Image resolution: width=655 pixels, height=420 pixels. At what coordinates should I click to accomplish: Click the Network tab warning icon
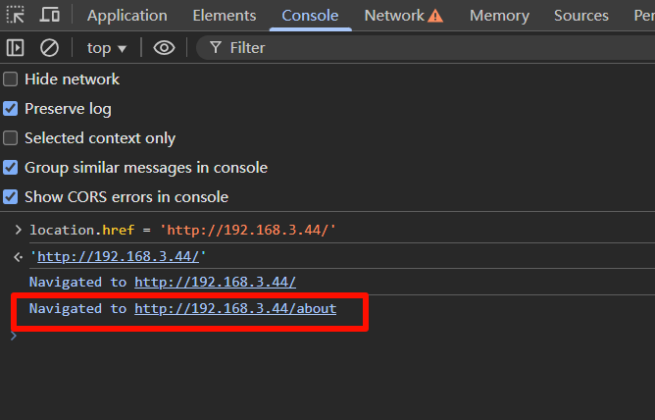pyautogui.click(x=435, y=16)
